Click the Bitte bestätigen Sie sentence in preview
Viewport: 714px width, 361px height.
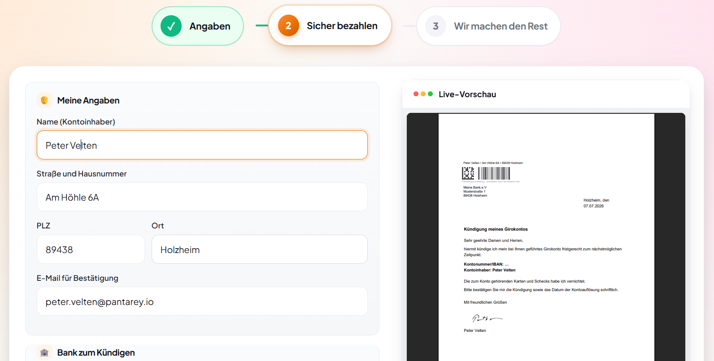[x=541, y=290]
